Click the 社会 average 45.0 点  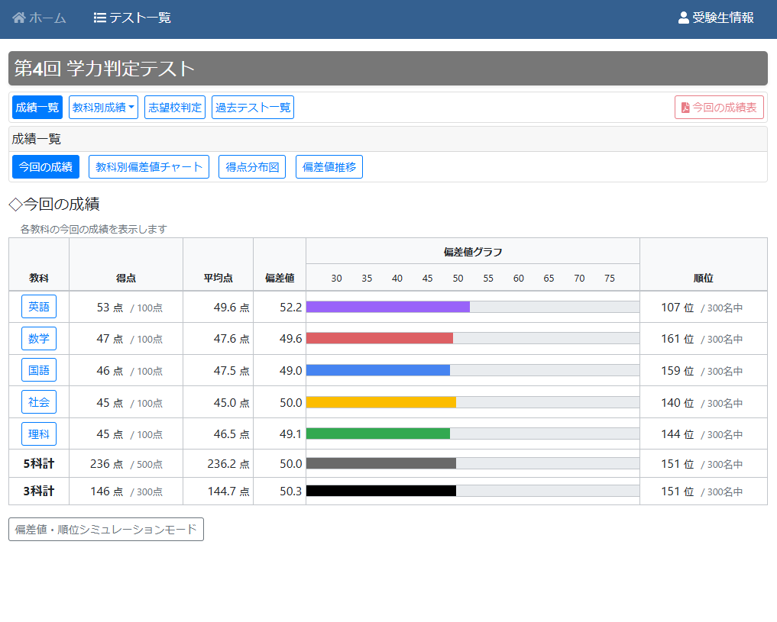coord(231,403)
